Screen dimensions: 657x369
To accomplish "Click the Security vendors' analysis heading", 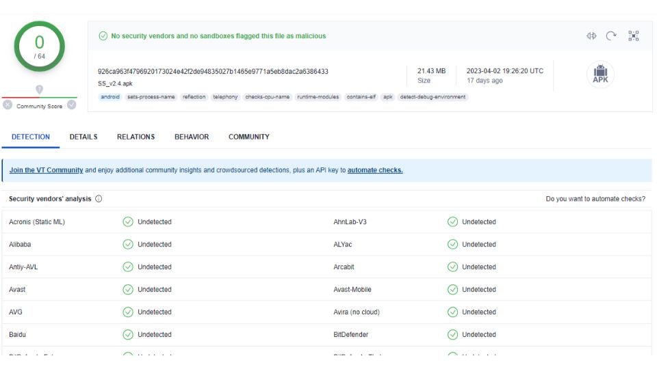I will point(50,199).
